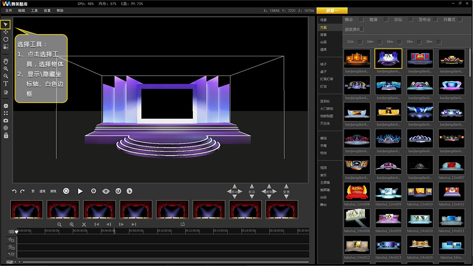The image size is (473, 266).
Task: Click the lock icon in left toolbar
Action: tap(6, 136)
